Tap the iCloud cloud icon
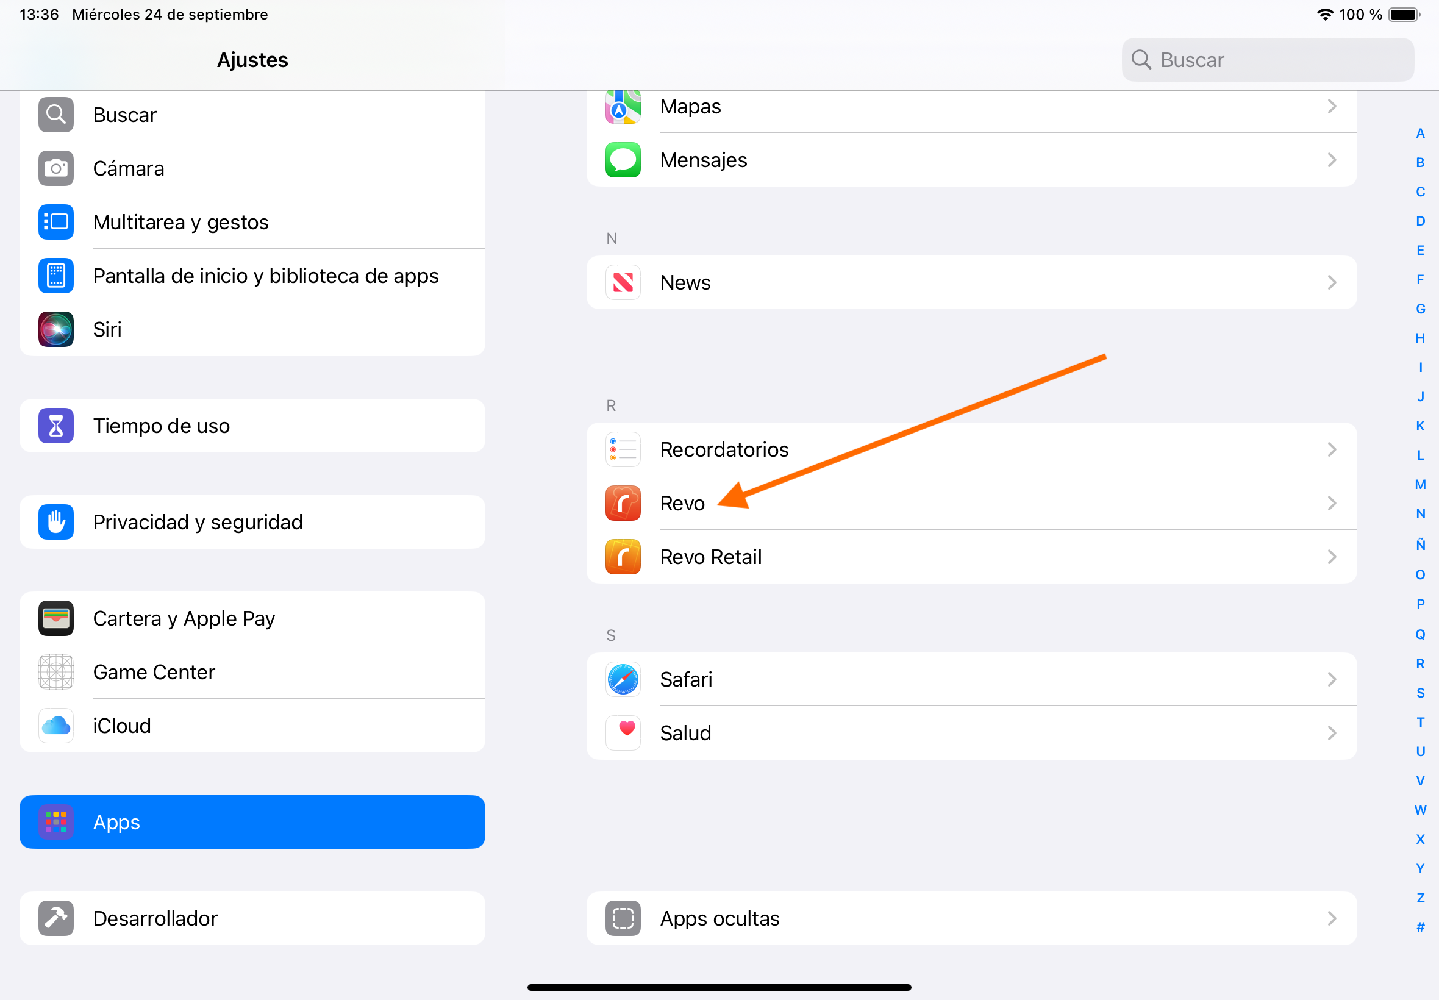The width and height of the screenshot is (1439, 1000). click(x=55, y=726)
